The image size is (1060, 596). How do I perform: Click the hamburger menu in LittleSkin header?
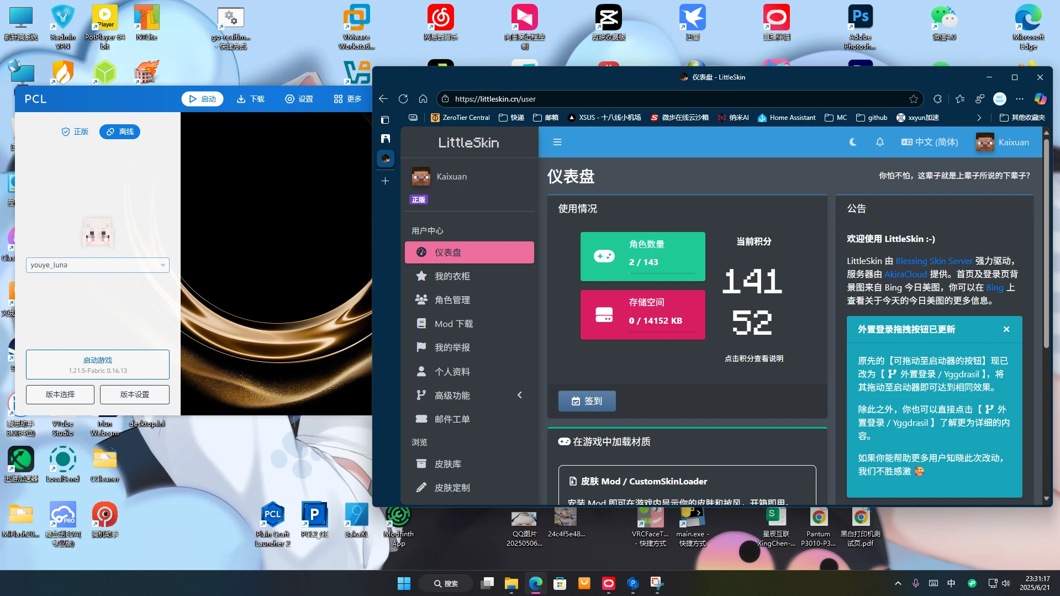click(x=557, y=142)
